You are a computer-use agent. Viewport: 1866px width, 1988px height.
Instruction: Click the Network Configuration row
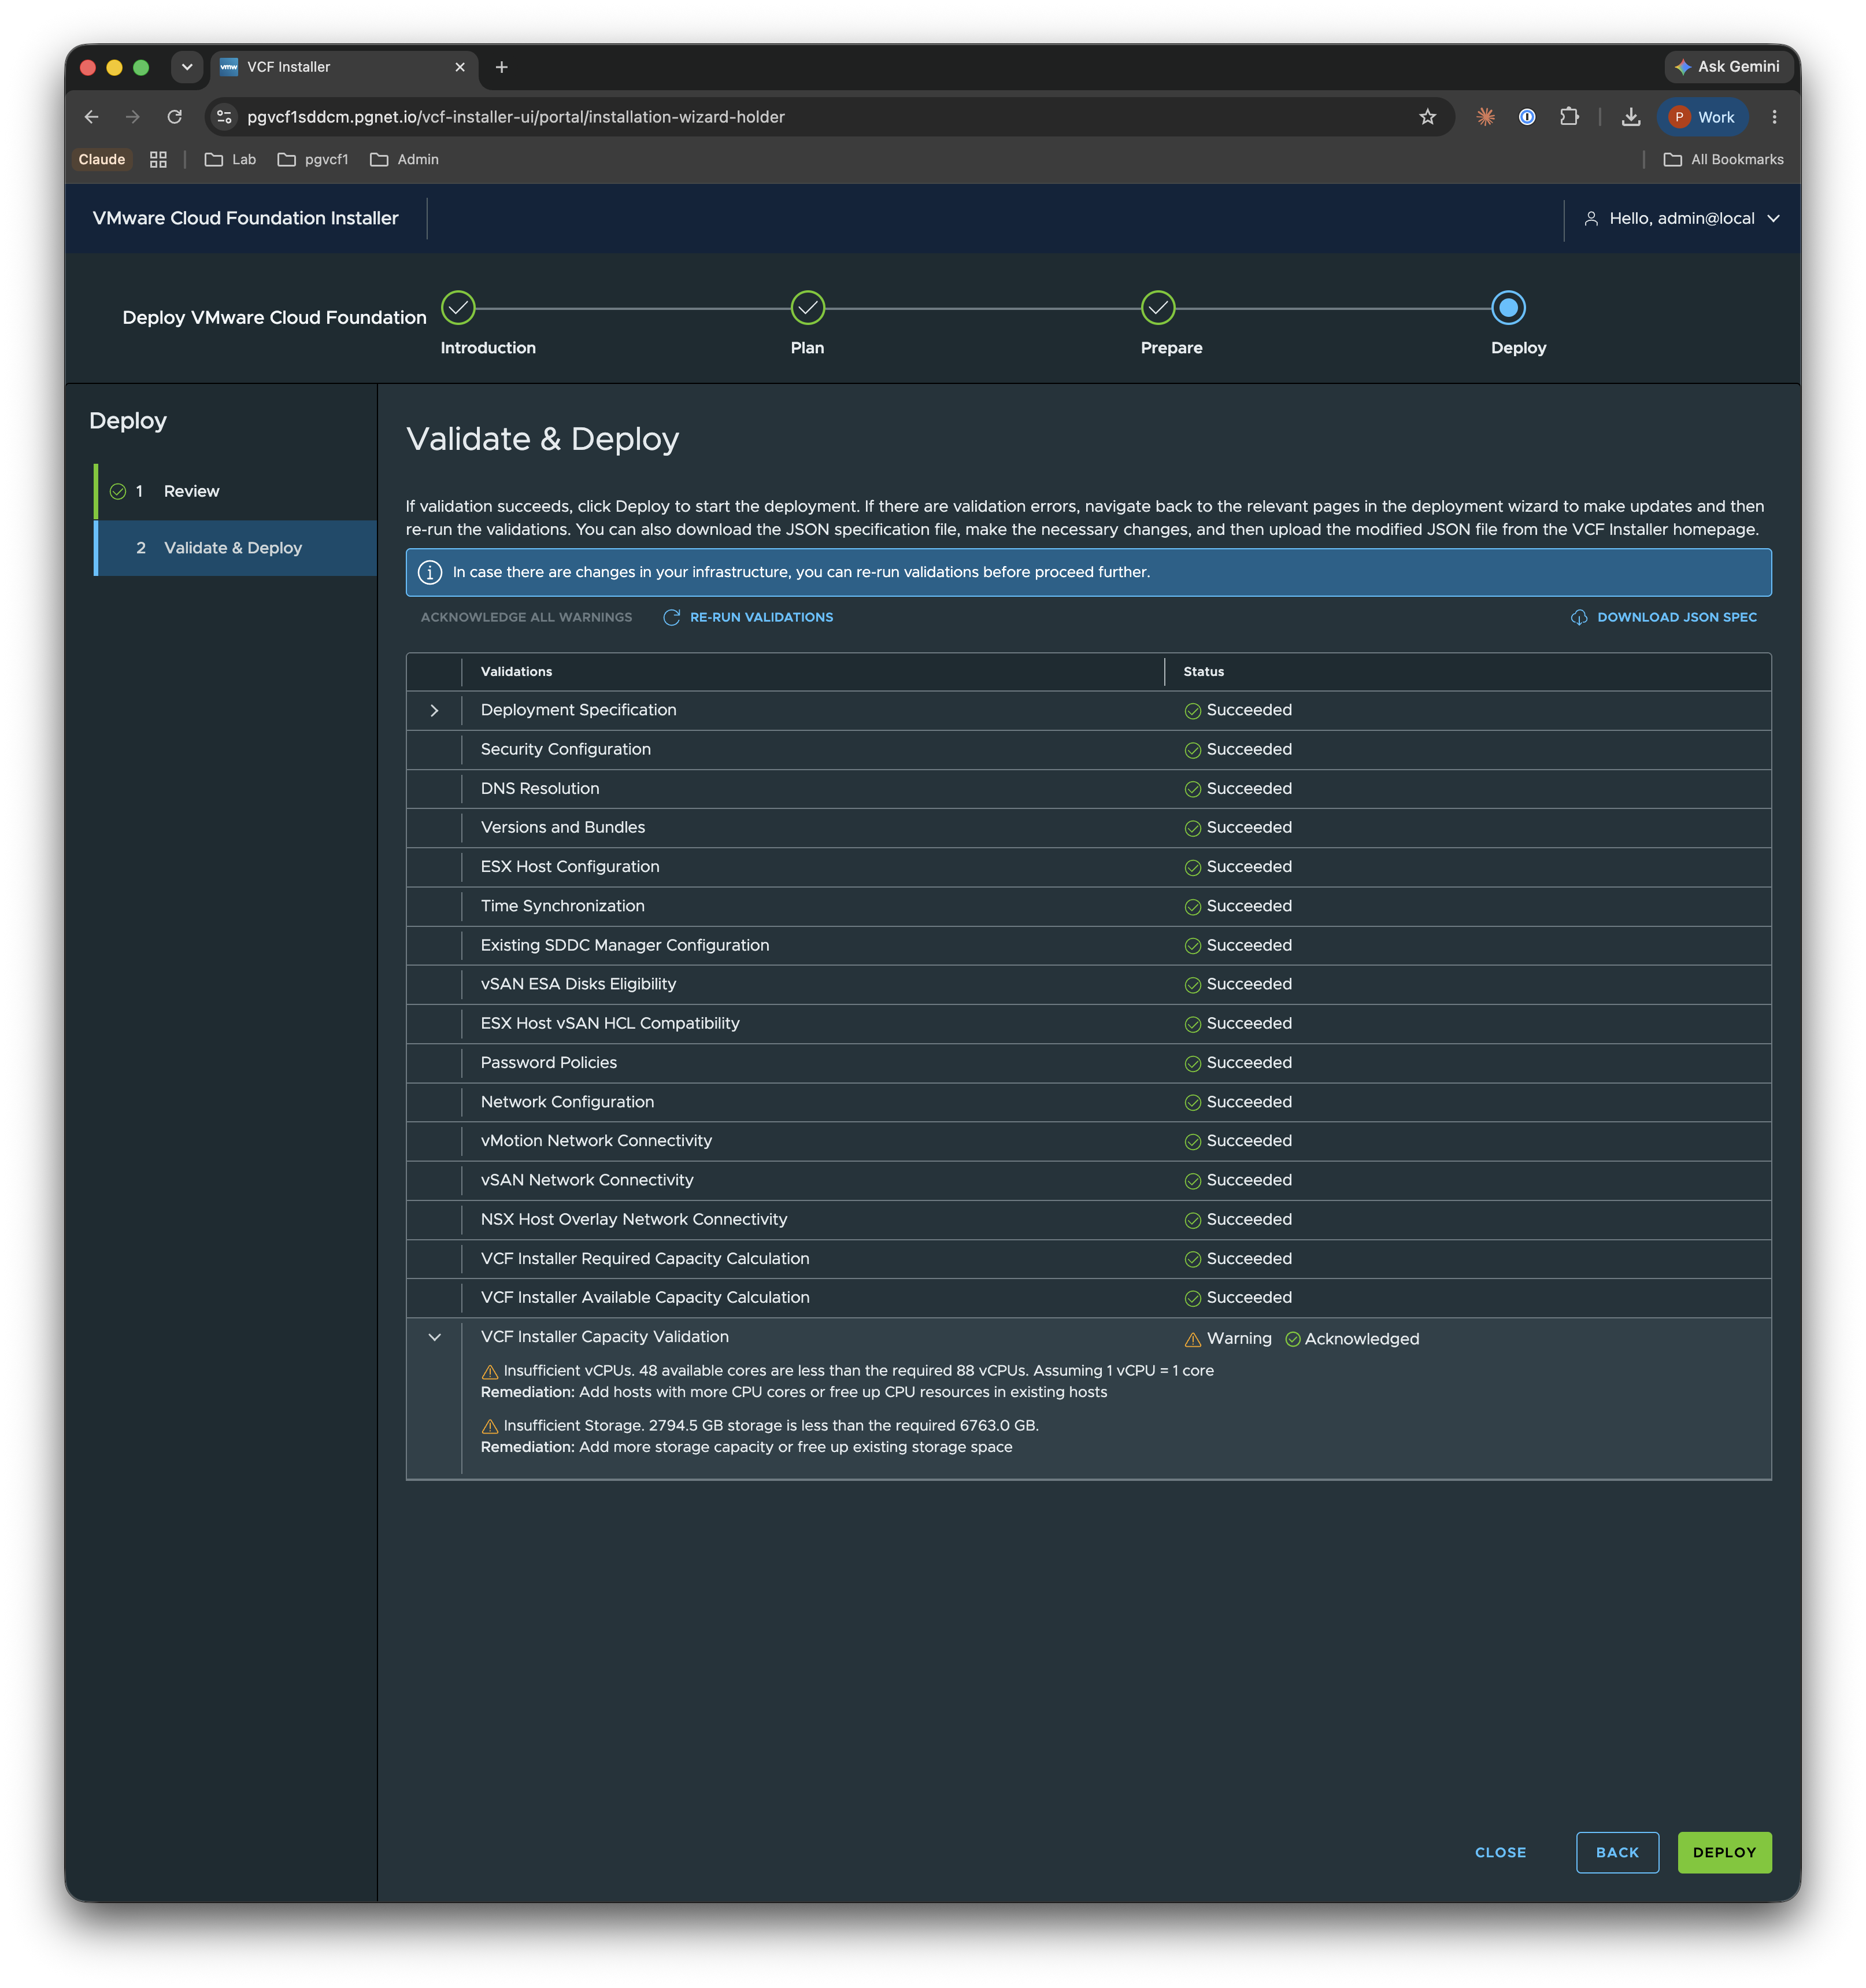click(1088, 1102)
